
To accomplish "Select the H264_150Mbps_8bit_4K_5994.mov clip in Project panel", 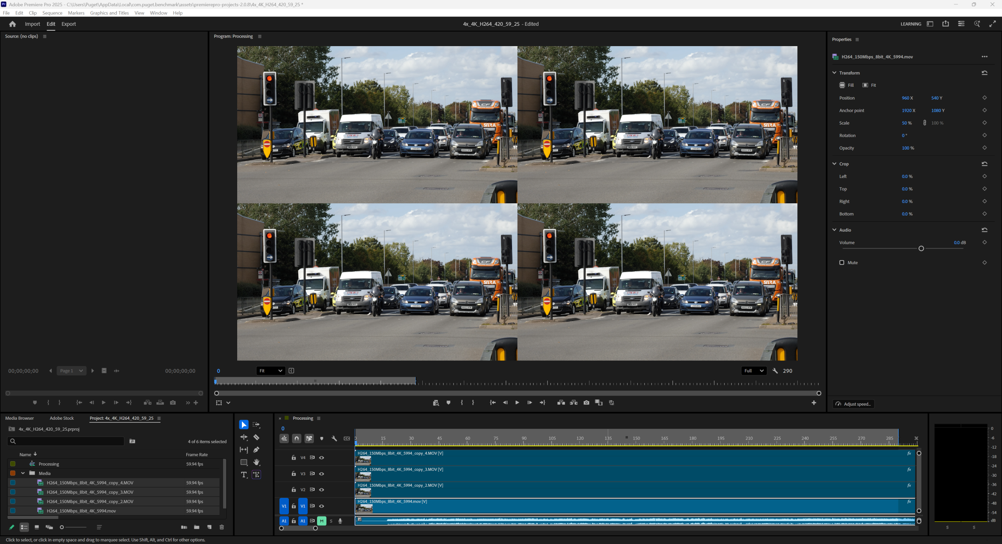I will pos(81,511).
